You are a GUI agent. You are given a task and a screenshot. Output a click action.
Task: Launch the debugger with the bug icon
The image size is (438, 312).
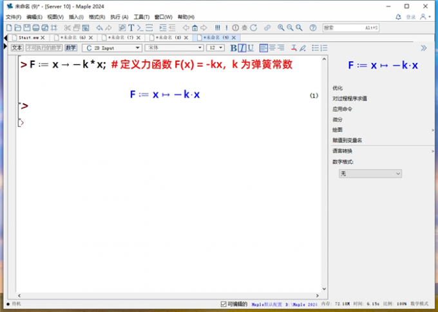[x=244, y=28]
